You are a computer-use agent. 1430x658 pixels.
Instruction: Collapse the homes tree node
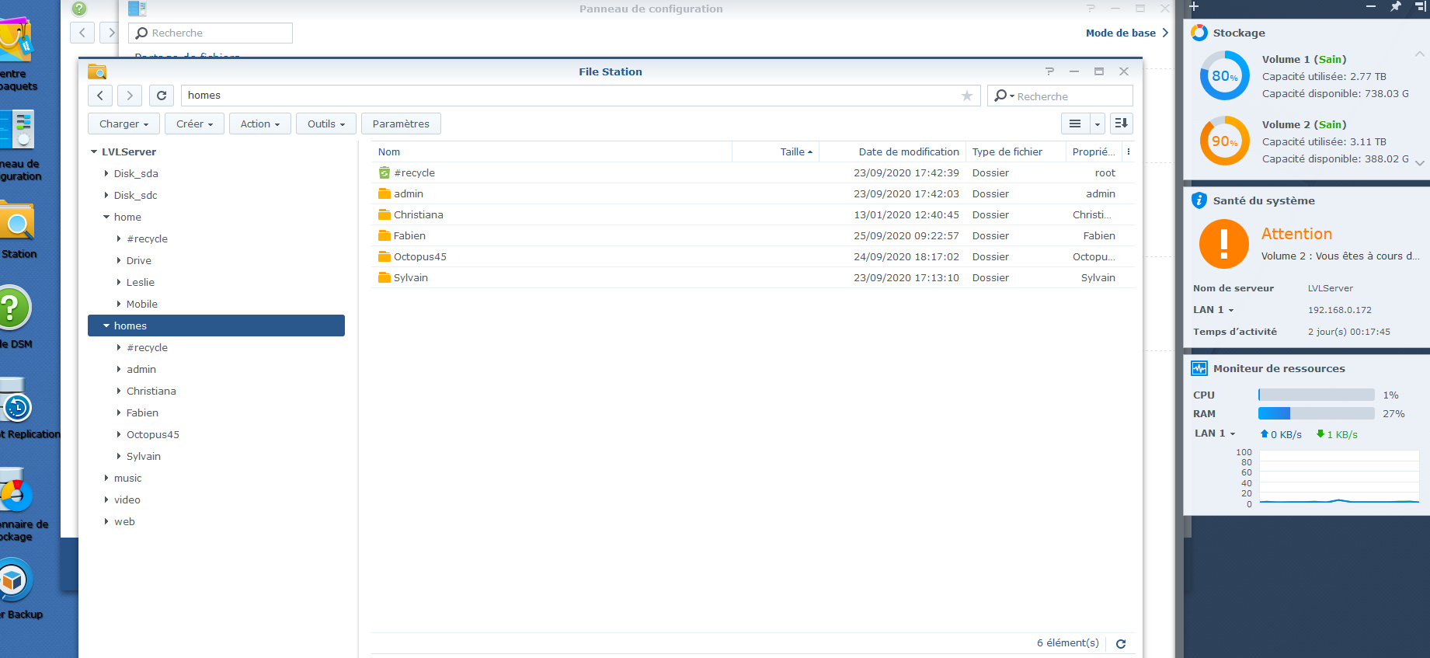click(106, 326)
